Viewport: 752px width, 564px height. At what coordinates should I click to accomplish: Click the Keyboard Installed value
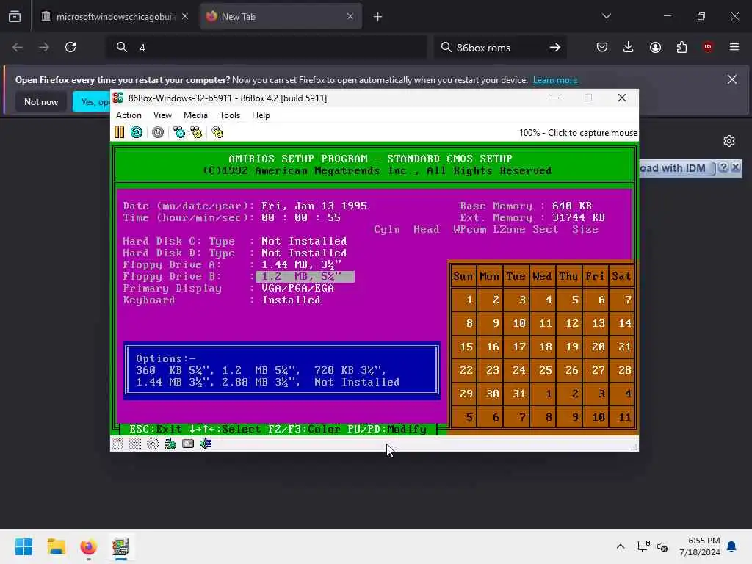coord(291,300)
